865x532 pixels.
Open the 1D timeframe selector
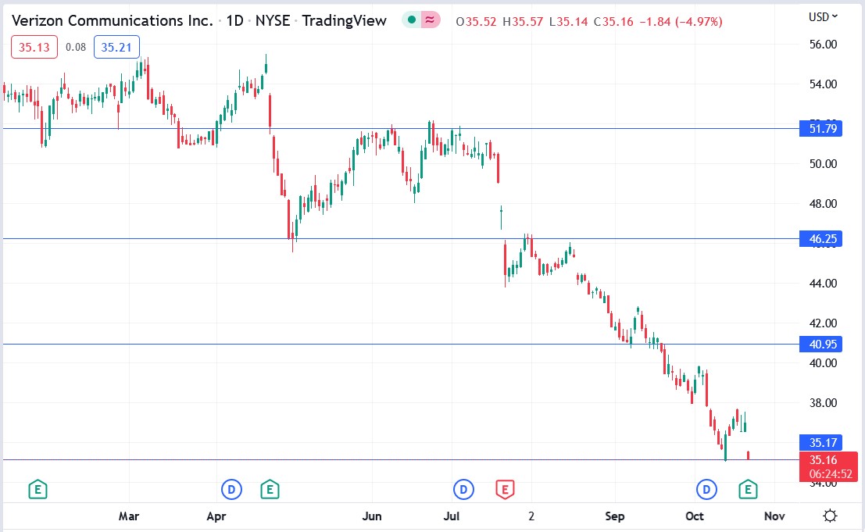[234, 20]
